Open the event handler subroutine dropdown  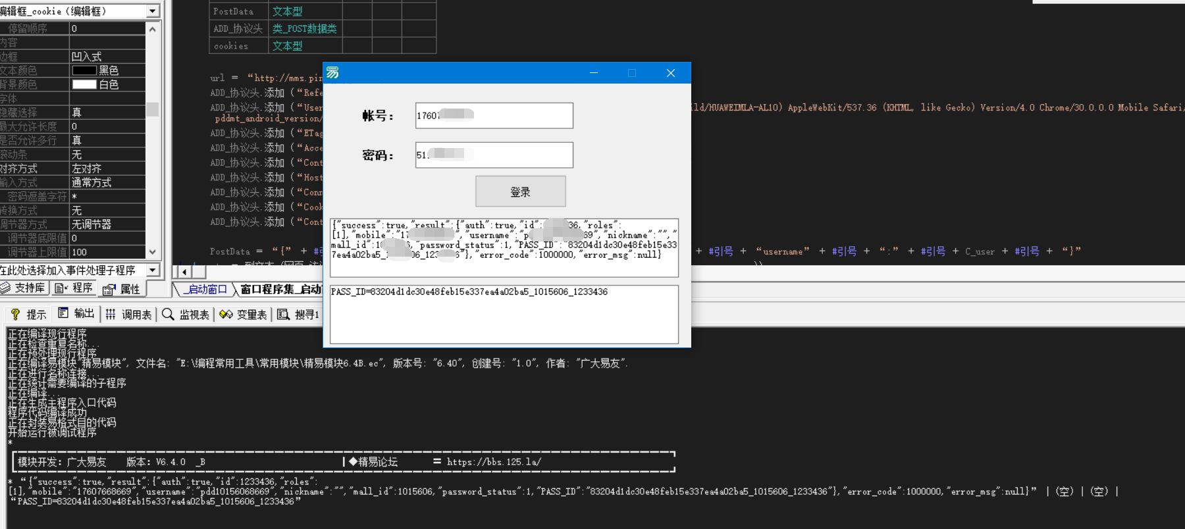click(x=153, y=270)
